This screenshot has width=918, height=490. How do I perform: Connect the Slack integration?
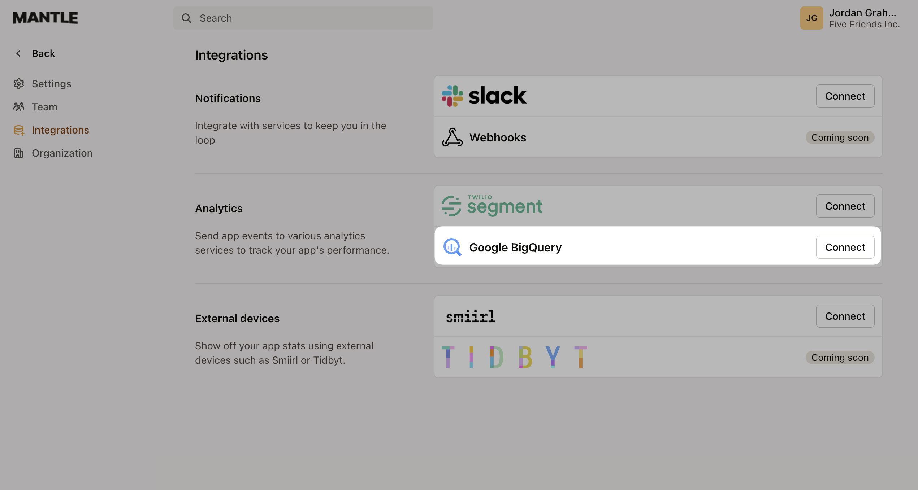point(845,96)
